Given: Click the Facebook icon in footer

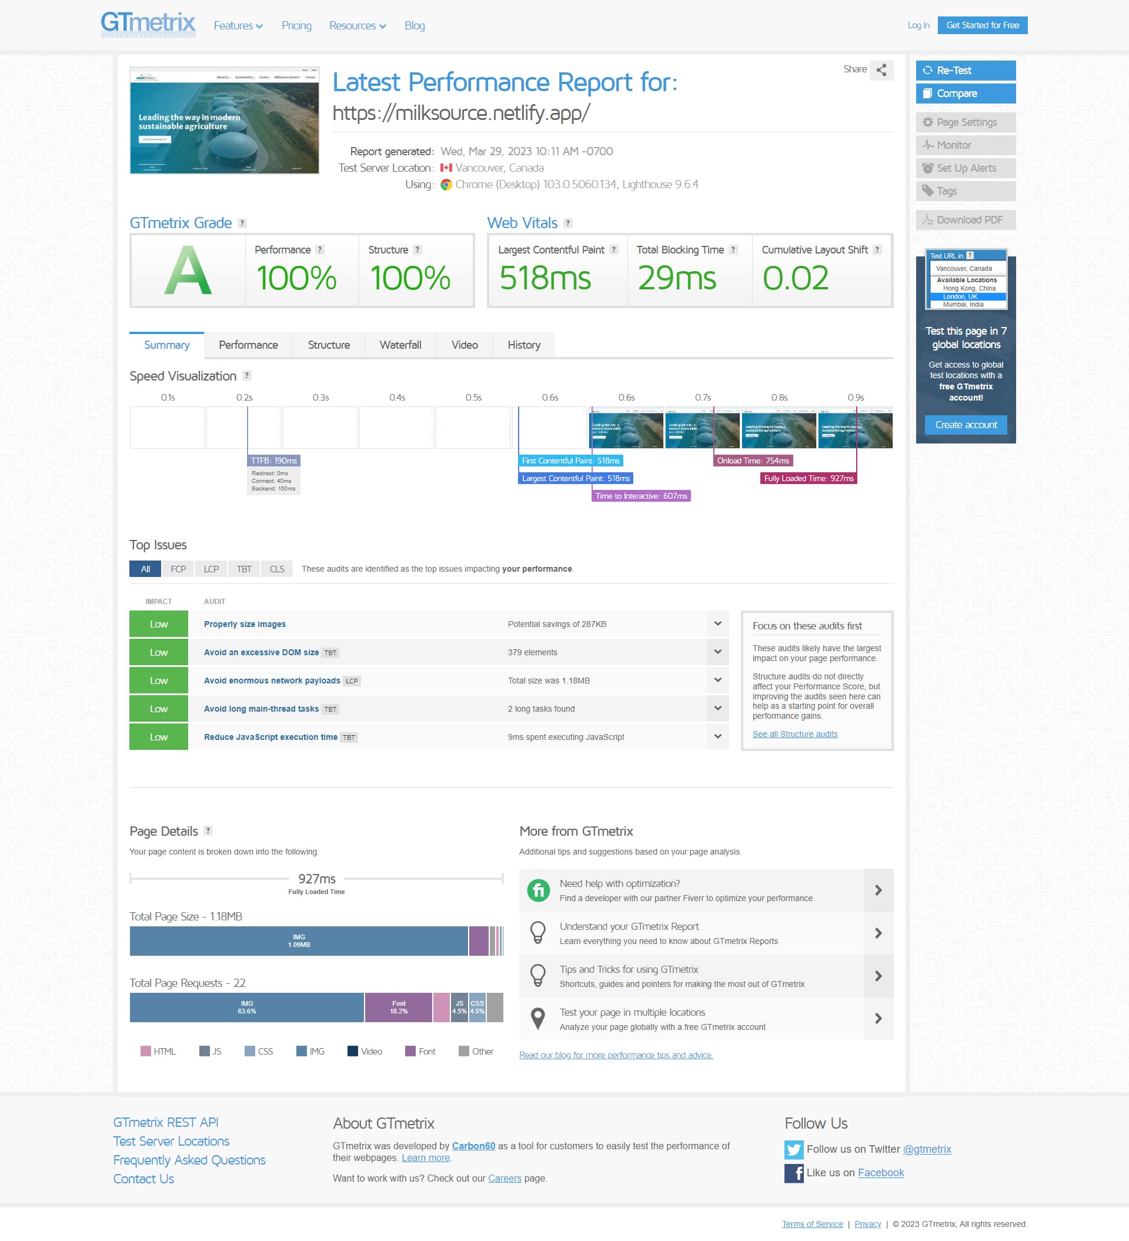Looking at the screenshot, I should [x=793, y=1173].
